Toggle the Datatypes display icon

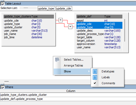[95, 72]
